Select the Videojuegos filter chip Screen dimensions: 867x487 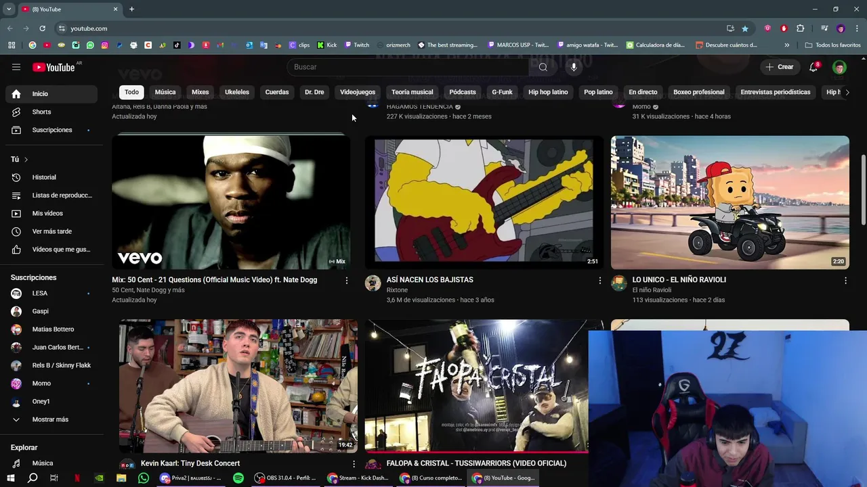pos(358,92)
